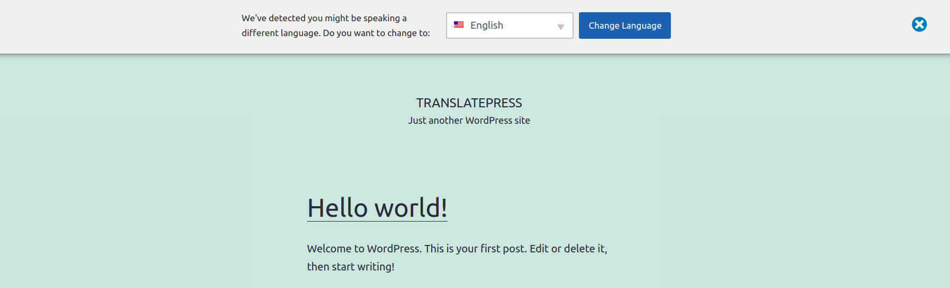Screen dimensions: 950x288
Task: Click the 'Welcome to WordPress' post excerpt text
Action: click(x=457, y=258)
